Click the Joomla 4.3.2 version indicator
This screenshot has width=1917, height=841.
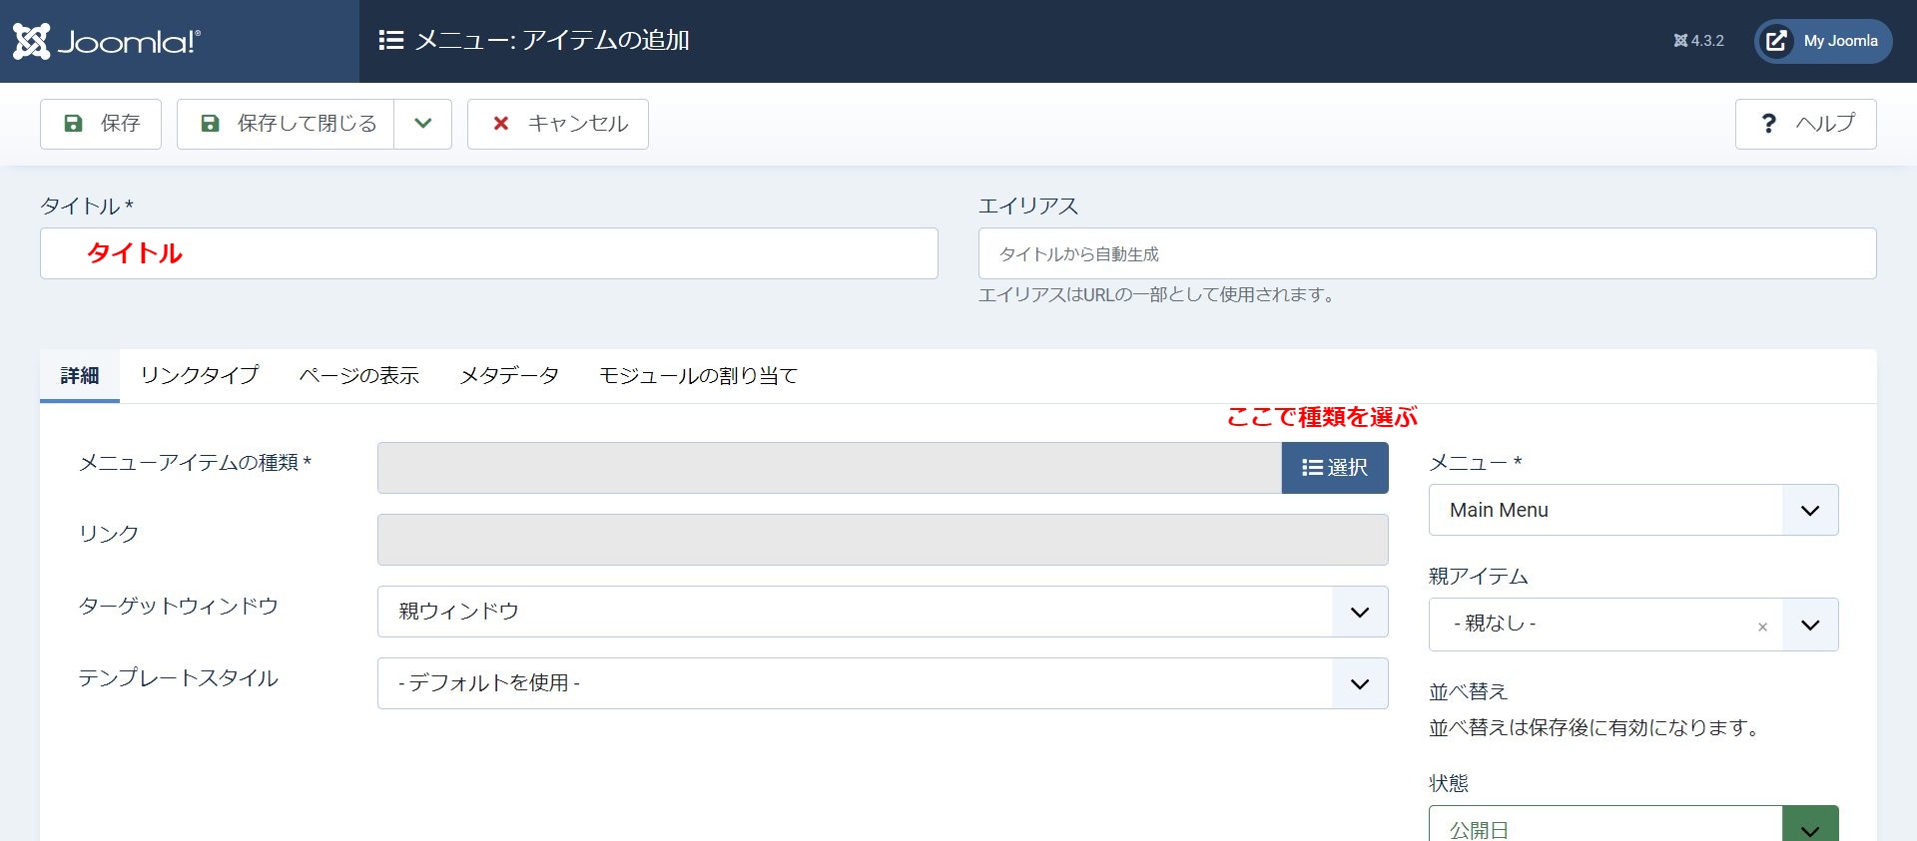pyautogui.click(x=1698, y=41)
